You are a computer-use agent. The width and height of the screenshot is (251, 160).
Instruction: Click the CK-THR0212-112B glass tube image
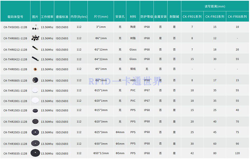[35, 48]
